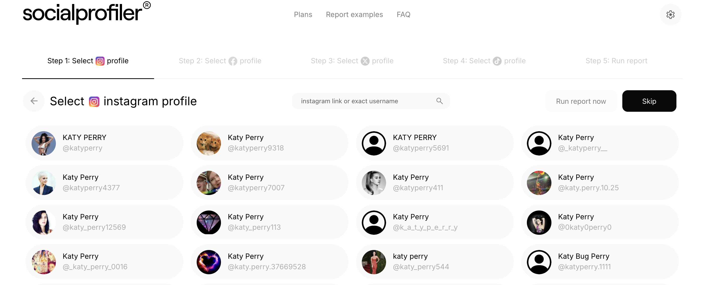Go to Step 4: Select TikTok profile
709x285 pixels.
pos(484,61)
